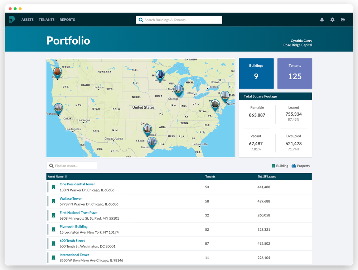This screenshot has height=270, width=358.
Task: Open Wallace Tower link
Action: coord(71,199)
